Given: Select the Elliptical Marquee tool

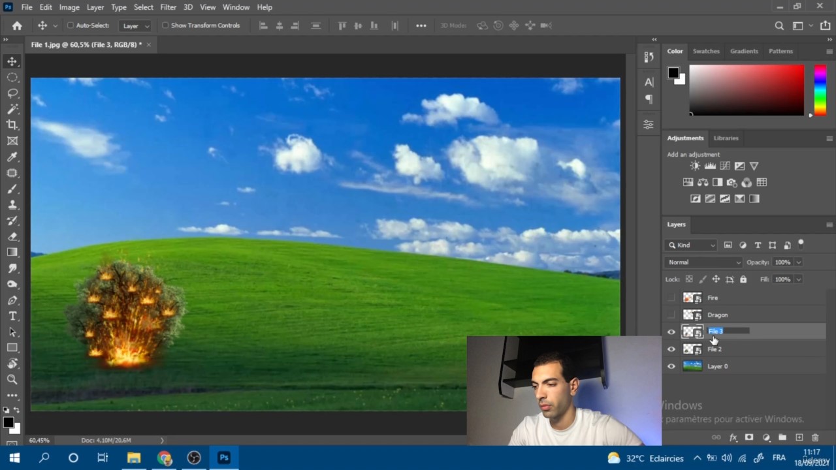Looking at the screenshot, I should [x=12, y=77].
